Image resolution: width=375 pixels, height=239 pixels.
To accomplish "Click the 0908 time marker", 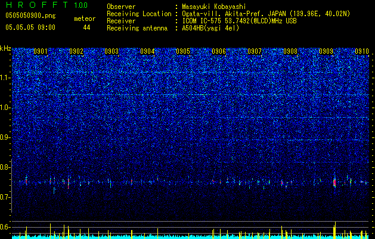I will click(290, 51).
